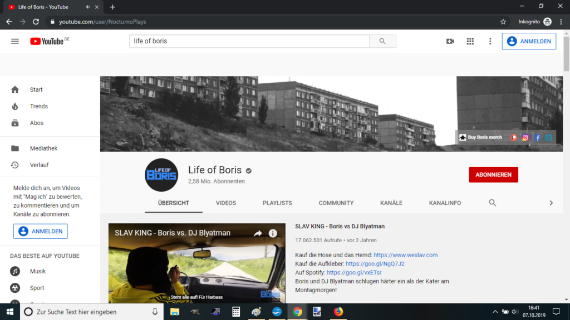Click the channel search magnifier icon
This screenshot has height=320, width=570.
point(492,203)
